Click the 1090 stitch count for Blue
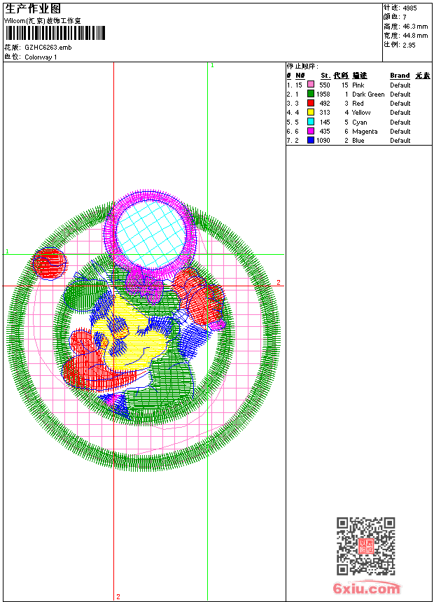Screen dimensions: 434x602 [x=323, y=141]
